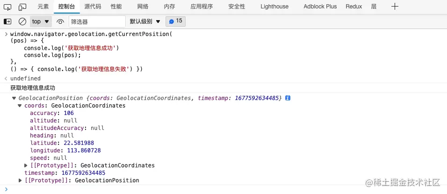Screen dimensions: 447x194
Task: Click the blue info icon beside GeolocationPosition
Action: [288, 98]
